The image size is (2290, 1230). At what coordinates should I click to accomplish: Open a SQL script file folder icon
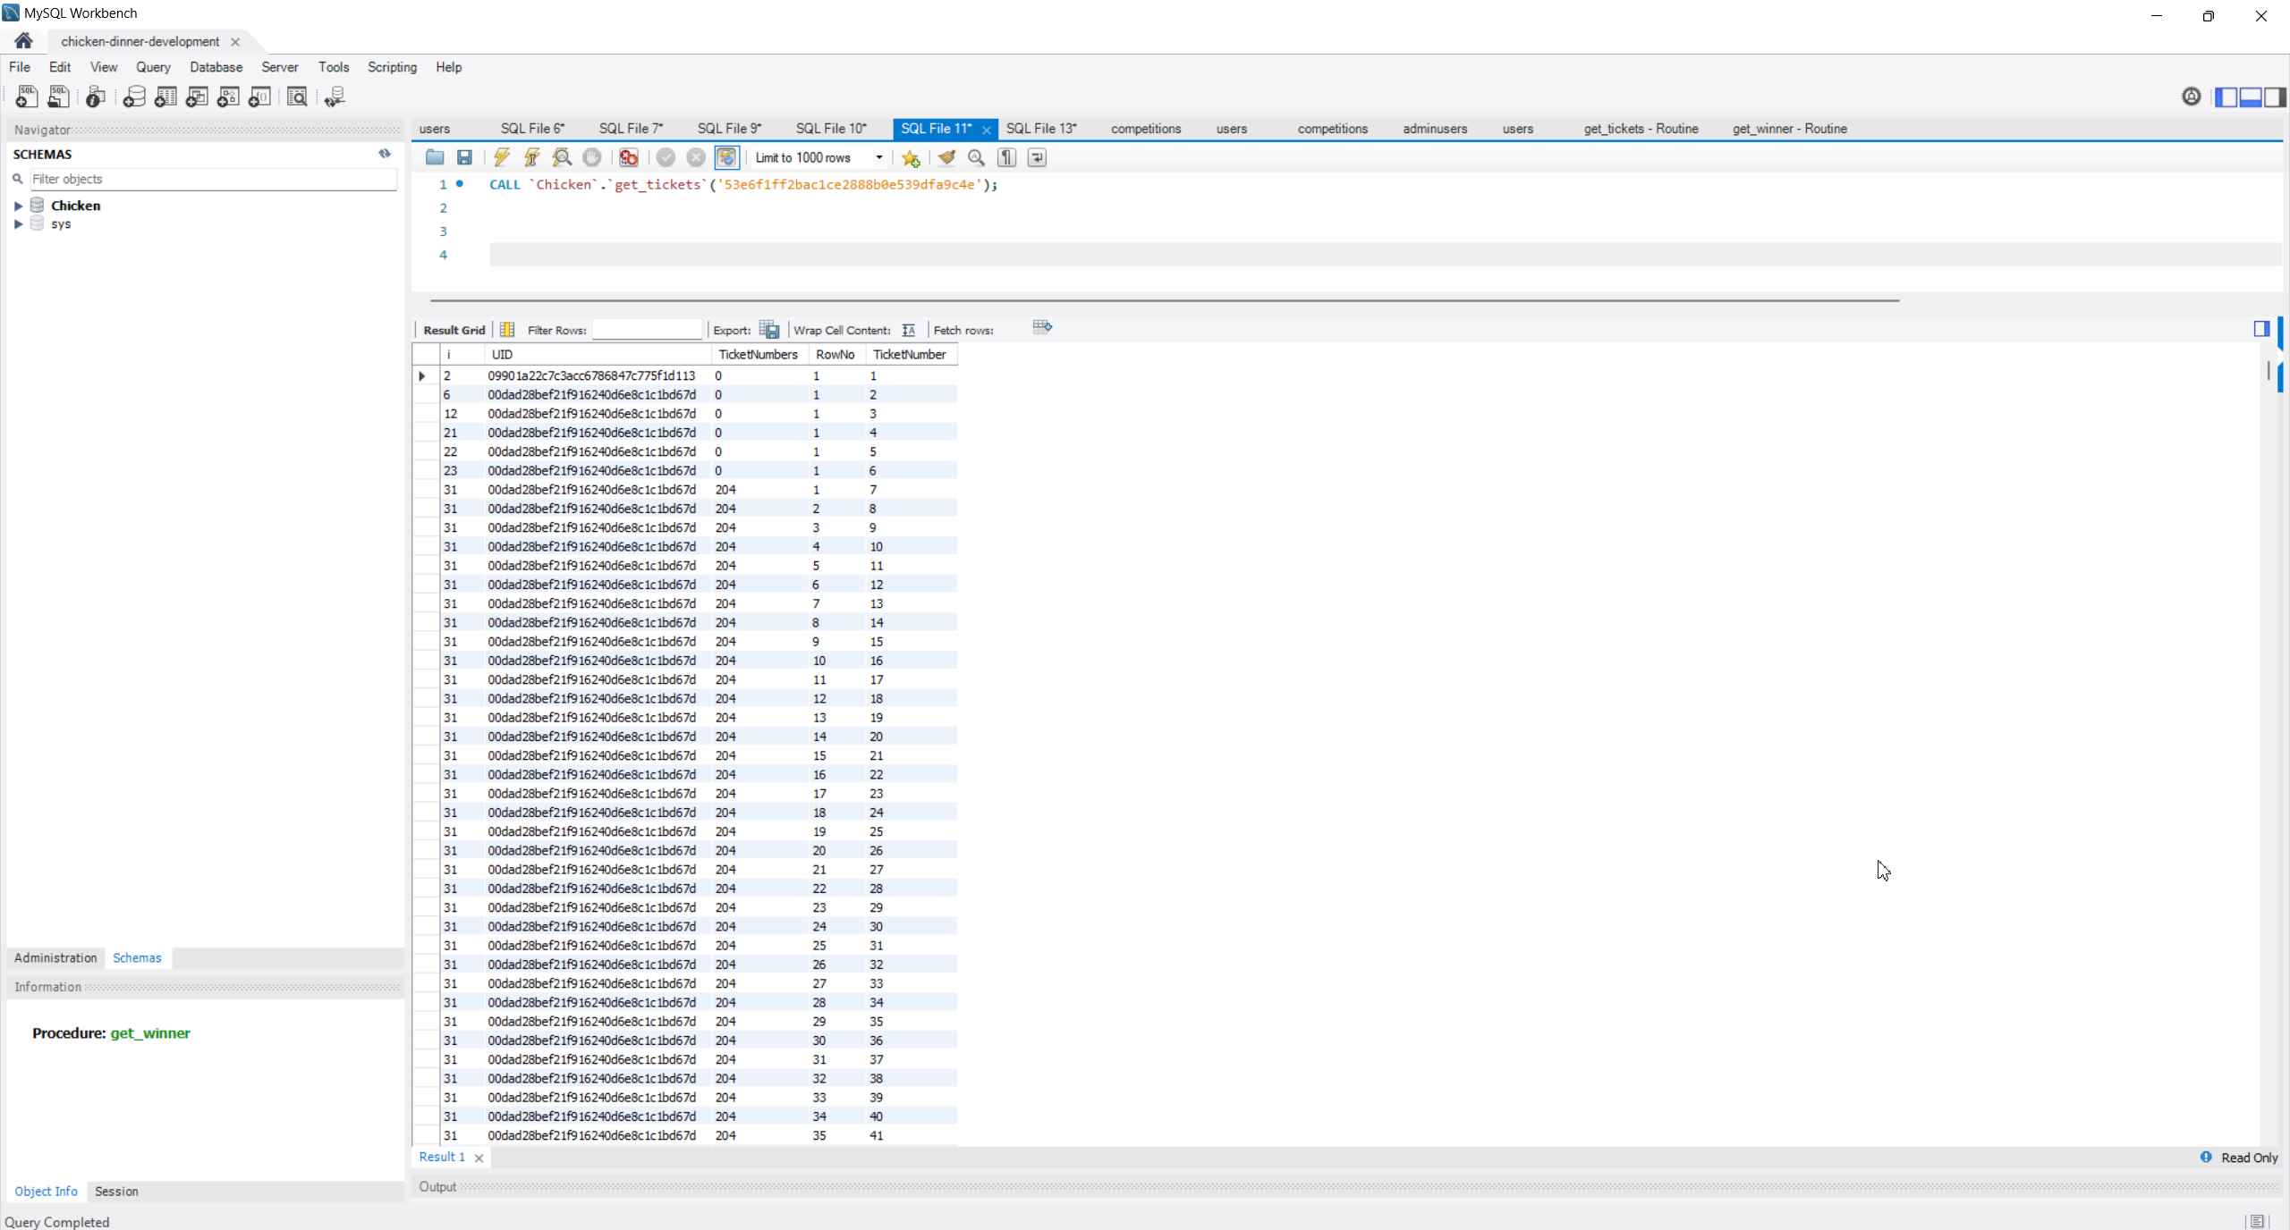point(435,157)
